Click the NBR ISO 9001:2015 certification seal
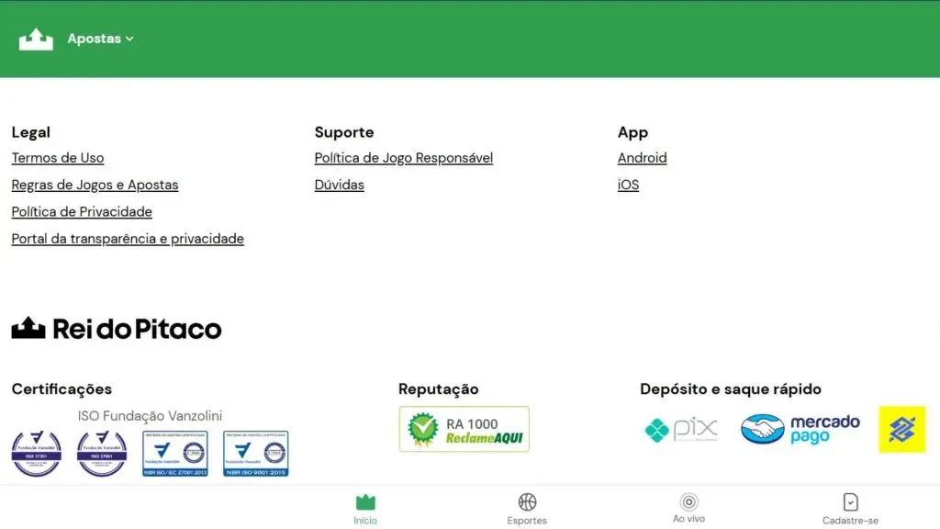This screenshot has width=940, height=529. click(x=255, y=453)
